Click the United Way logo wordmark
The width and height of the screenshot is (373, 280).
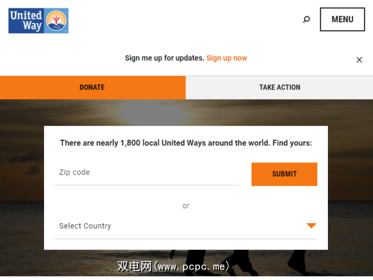coord(26,21)
